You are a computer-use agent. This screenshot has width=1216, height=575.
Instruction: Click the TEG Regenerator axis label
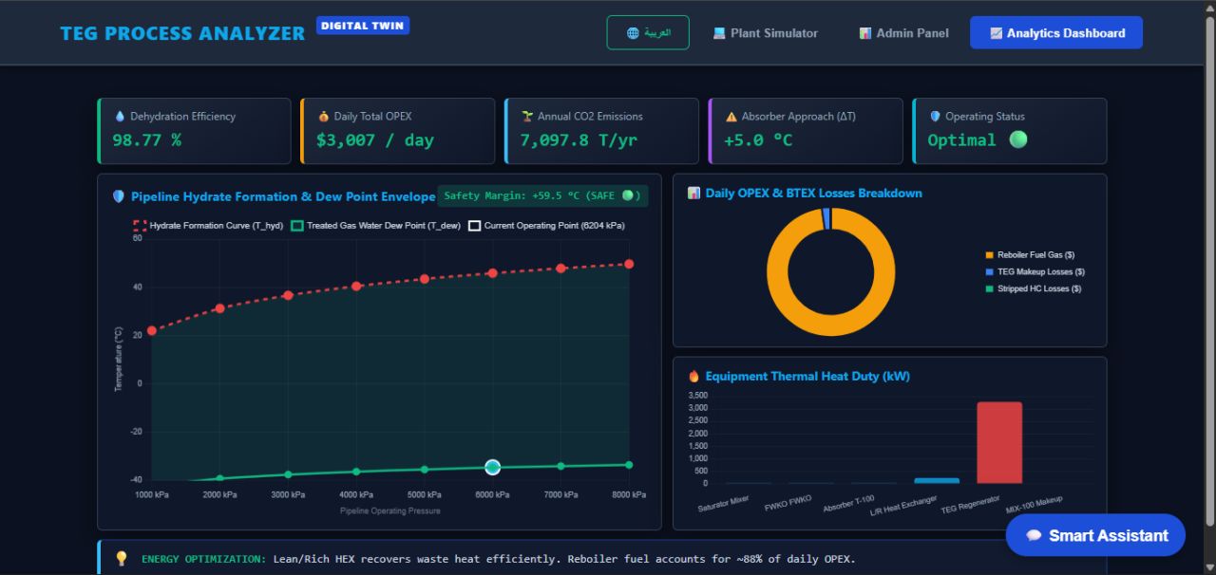971,504
